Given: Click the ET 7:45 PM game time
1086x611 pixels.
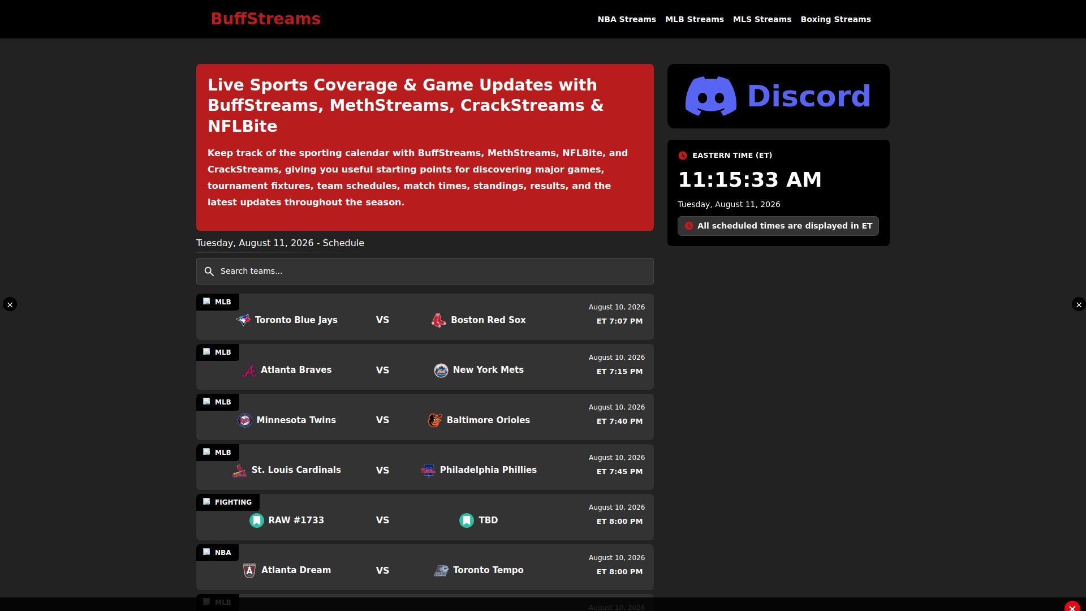Looking at the screenshot, I should point(619,472).
